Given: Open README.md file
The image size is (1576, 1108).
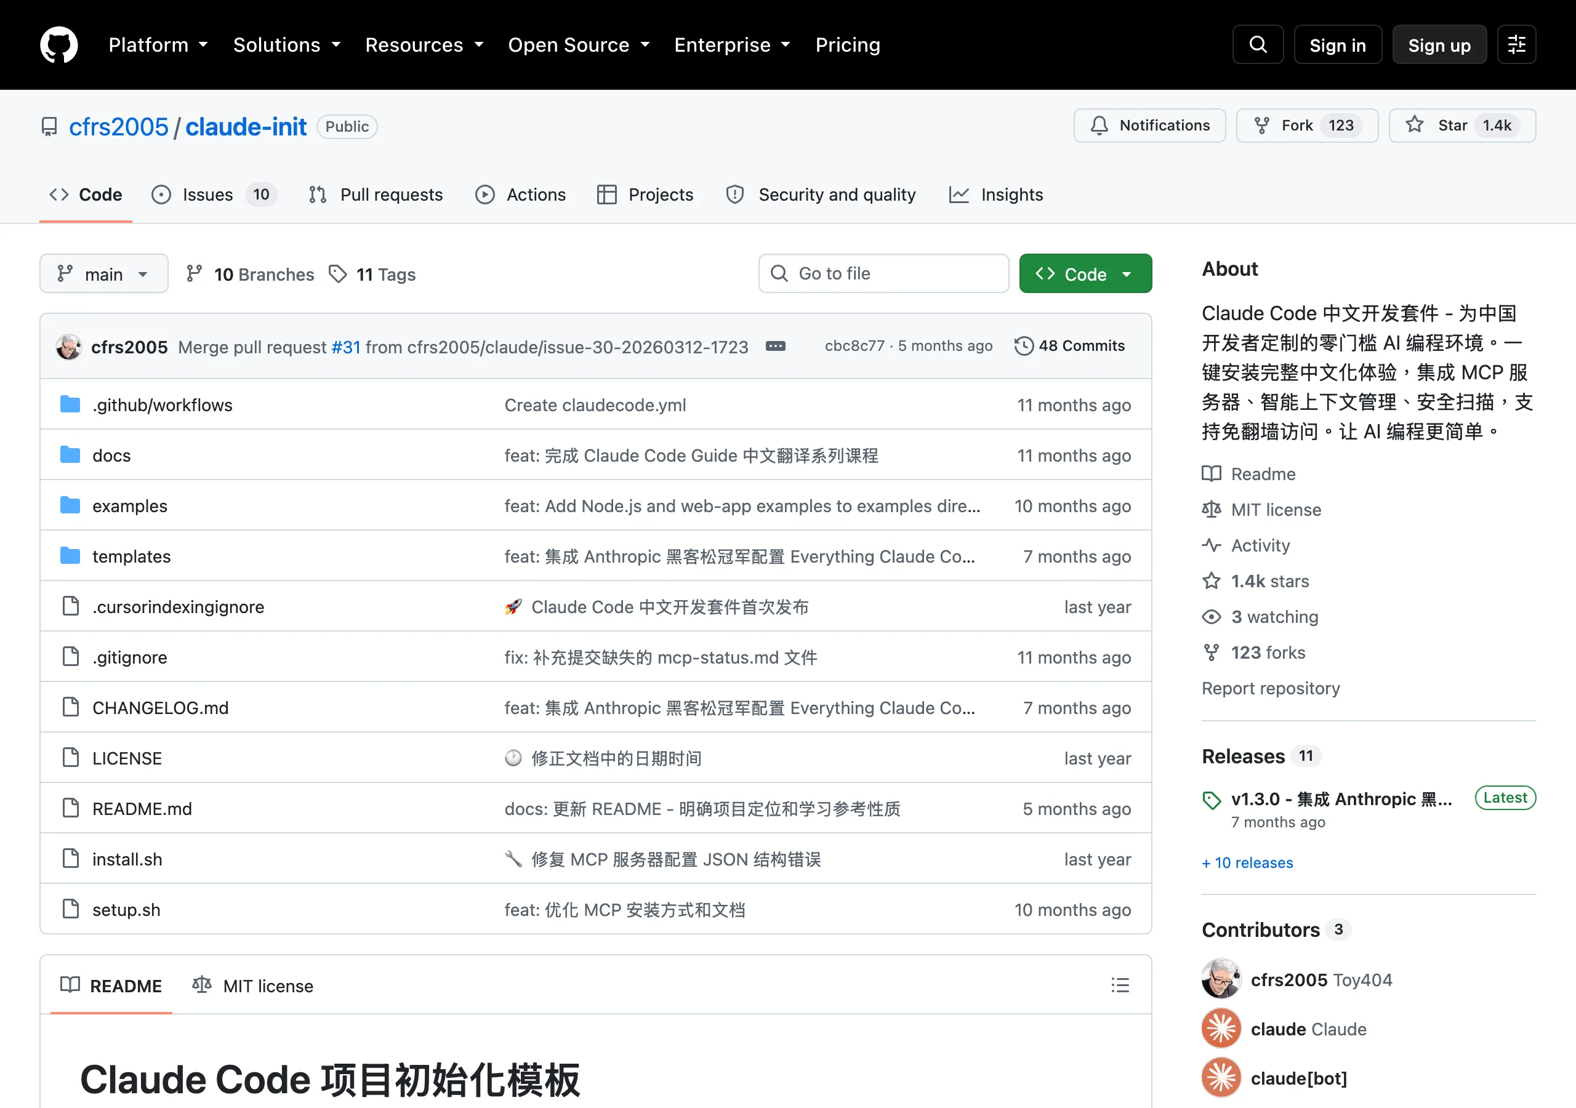Looking at the screenshot, I should click(142, 809).
